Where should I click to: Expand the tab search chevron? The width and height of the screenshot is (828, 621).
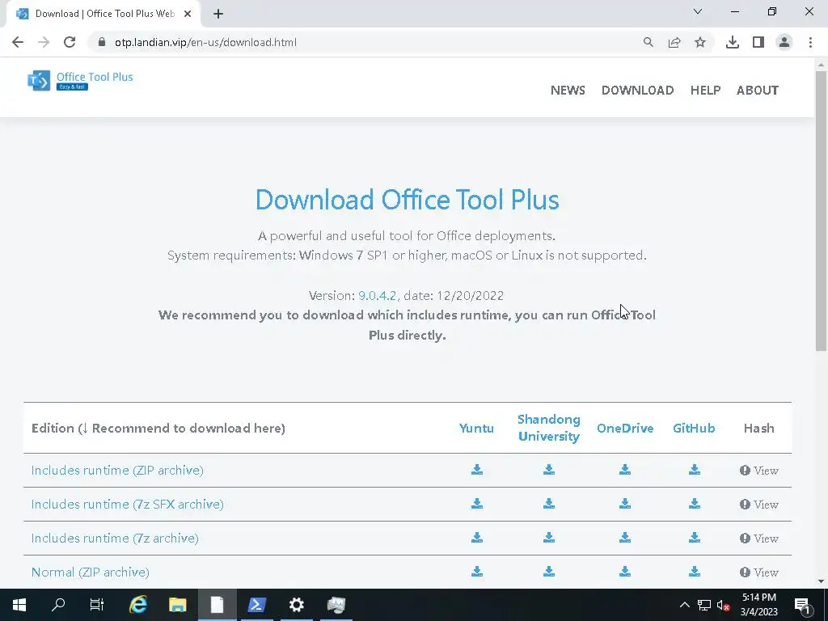pyautogui.click(x=698, y=11)
